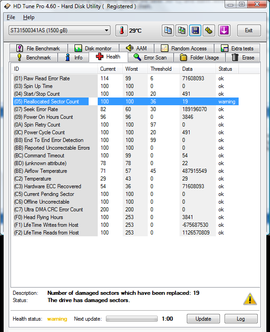Open options with the gear tools icon
Screen dimensions: 270x332
point(209,30)
